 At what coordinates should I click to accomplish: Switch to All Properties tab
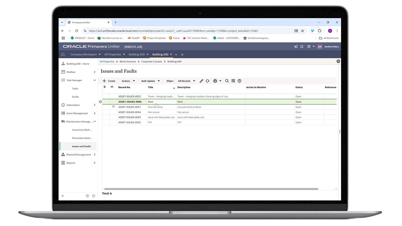[113, 54]
